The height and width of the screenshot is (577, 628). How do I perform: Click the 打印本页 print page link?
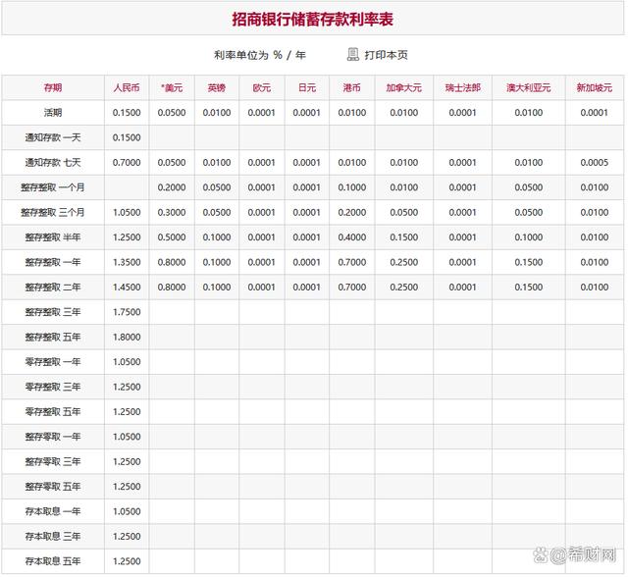tap(386, 55)
